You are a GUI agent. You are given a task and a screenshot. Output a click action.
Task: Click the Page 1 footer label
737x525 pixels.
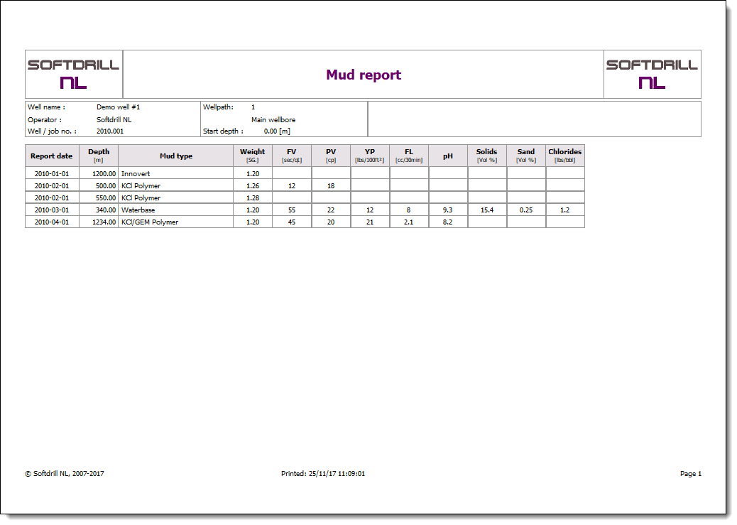(x=690, y=474)
